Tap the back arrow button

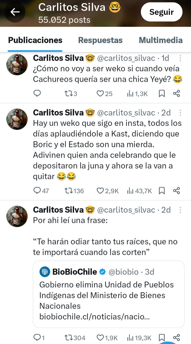[15, 12]
